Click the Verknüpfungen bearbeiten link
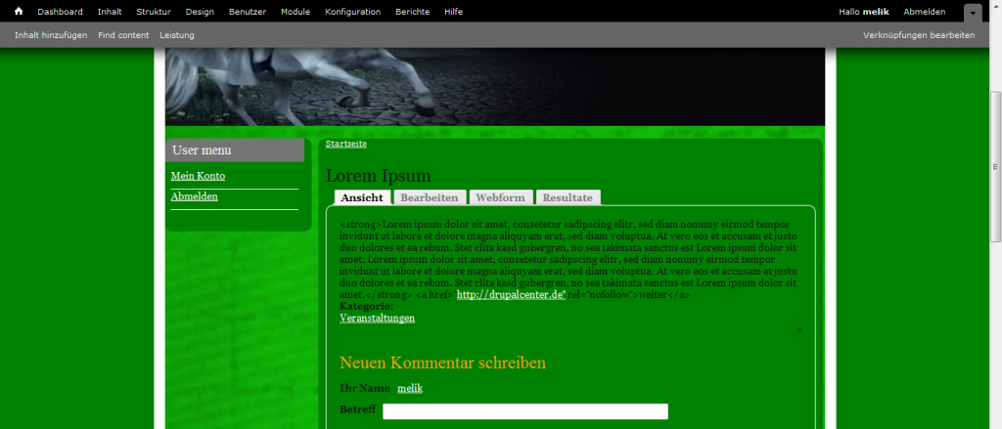The width and height of the screenshot is (1002, 429). tap(919, 35)
